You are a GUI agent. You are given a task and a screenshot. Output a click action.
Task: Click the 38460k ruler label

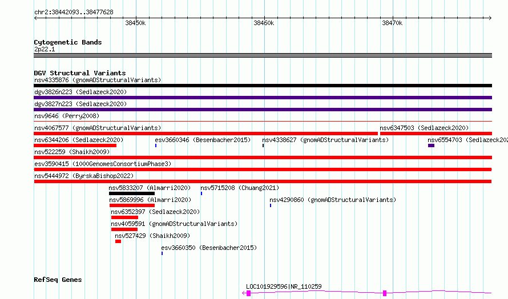click(x=264, y=23)
